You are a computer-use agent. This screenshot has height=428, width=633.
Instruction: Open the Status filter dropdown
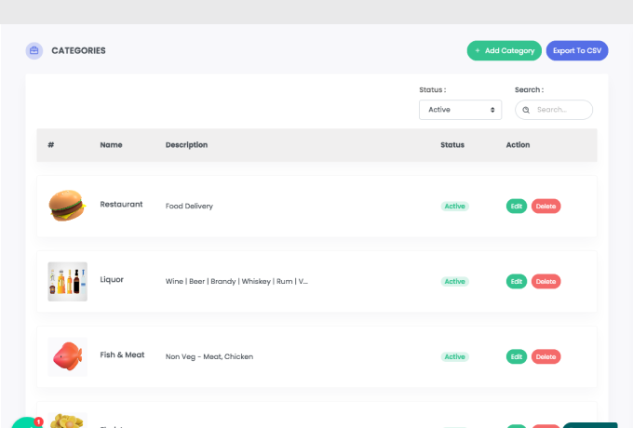point(460,110)
